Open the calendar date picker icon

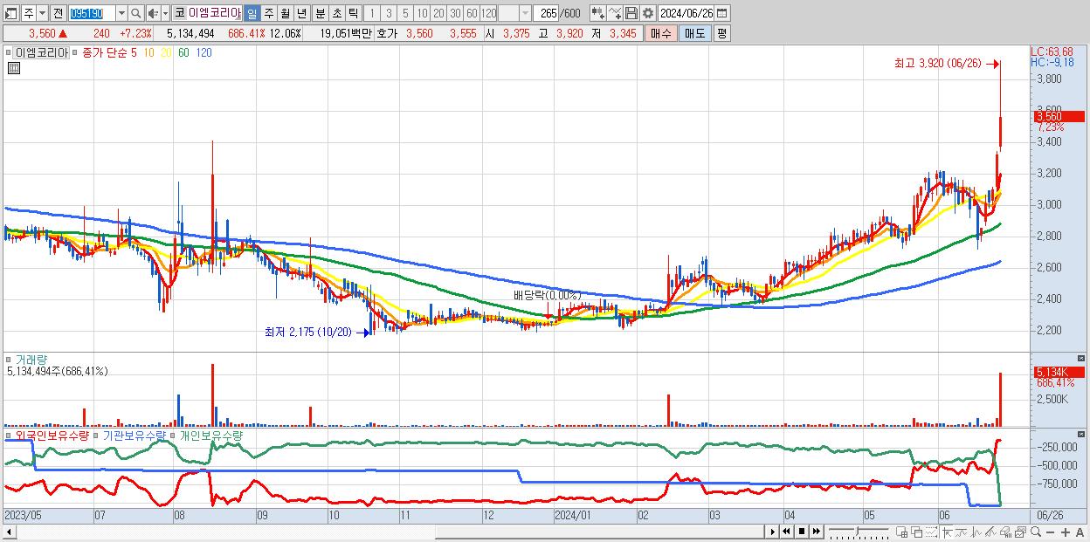pyautogui.click(x=722, y=13)
